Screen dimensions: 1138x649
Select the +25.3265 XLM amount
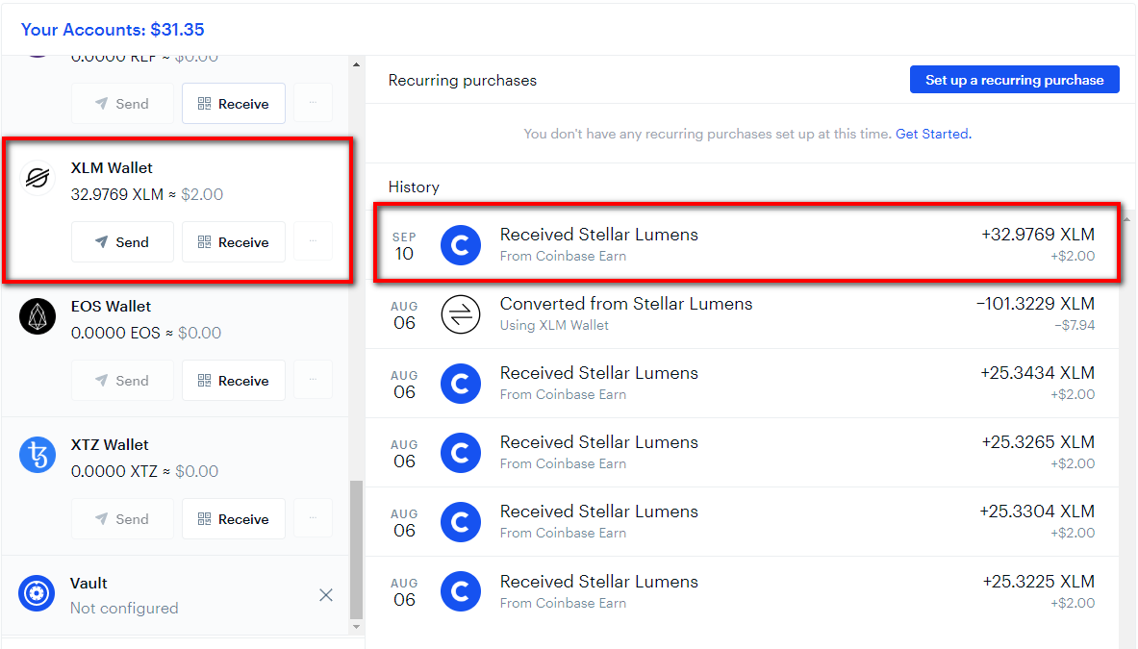click(x=1038, y=441)
